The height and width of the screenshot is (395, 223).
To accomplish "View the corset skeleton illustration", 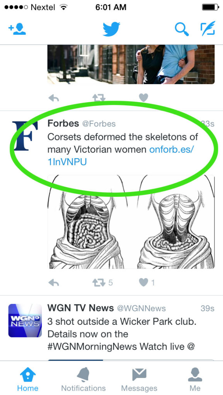I will [131, 222].
